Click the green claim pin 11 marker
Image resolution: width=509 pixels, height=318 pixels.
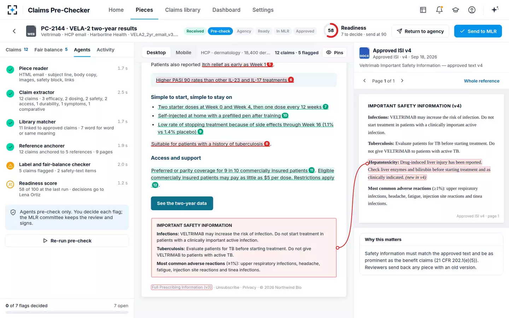coord(311,170)
